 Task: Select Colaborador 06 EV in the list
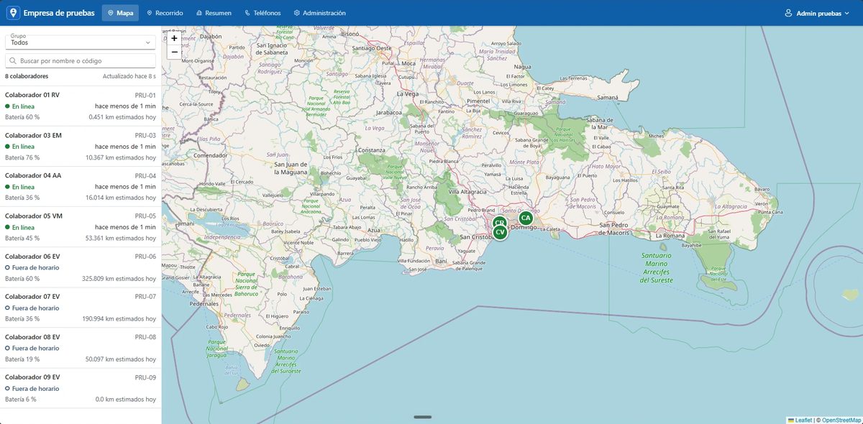pyautogui.click(x=81, y=267)
